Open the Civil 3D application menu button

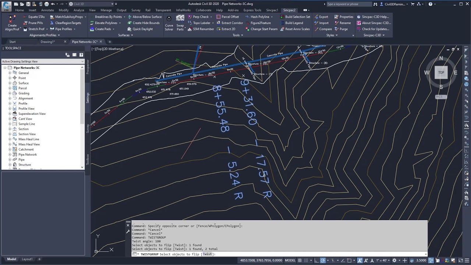6,6
